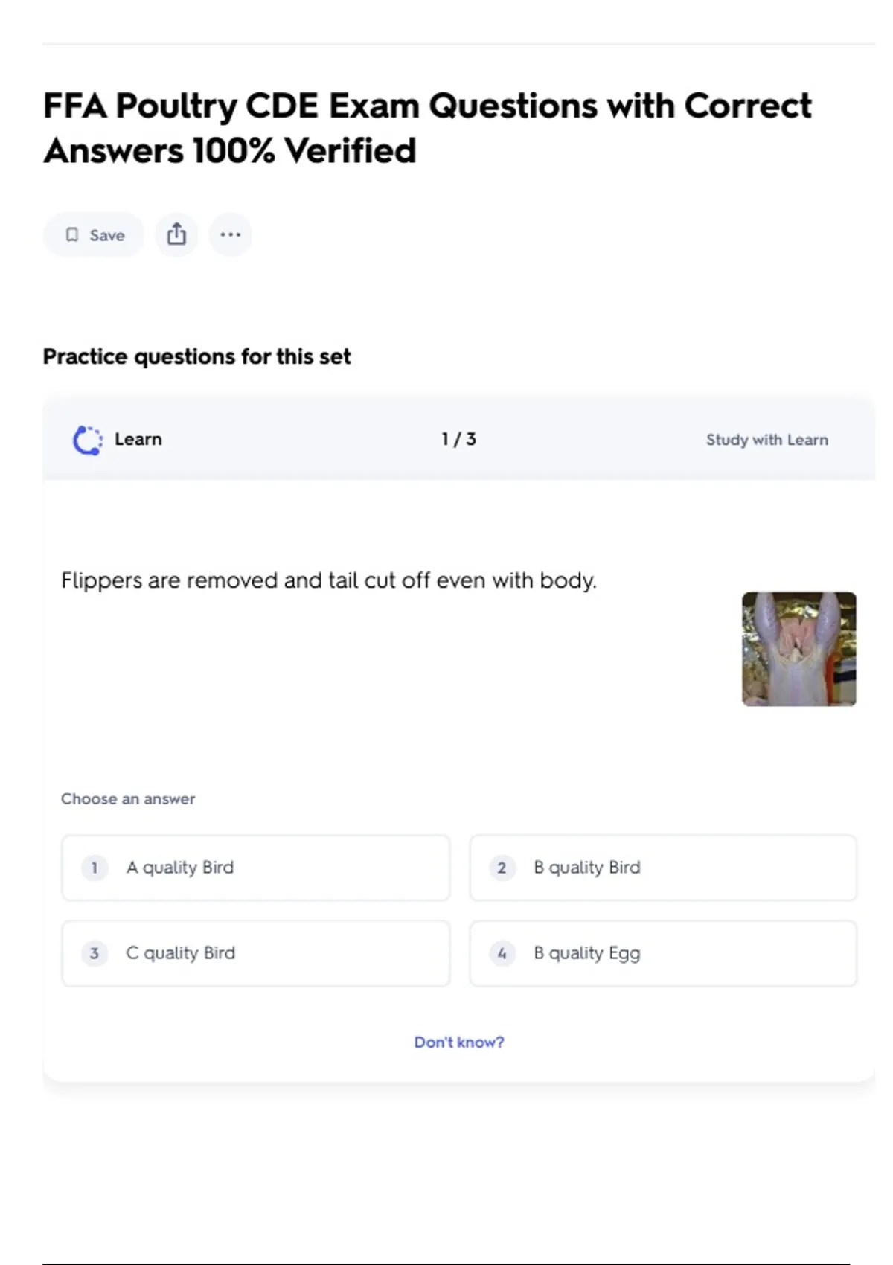Click the number 4 answer badge

(502, 953)
